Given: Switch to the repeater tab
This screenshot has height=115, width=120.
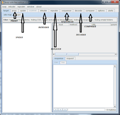Looking at the screenshot, I should (54, 11).
